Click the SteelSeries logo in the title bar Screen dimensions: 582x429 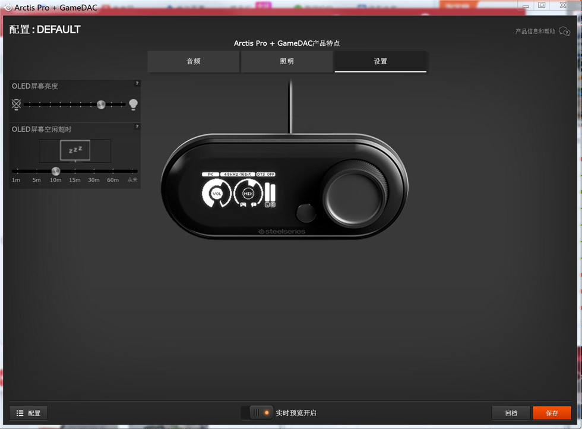tap(8, 8)
